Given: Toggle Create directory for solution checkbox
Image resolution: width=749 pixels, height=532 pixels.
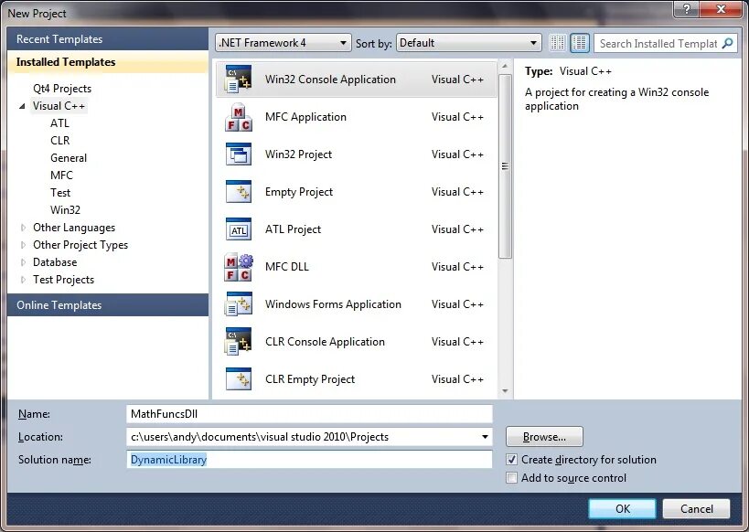Looking at the screenshot, I should tap(511, 460).
